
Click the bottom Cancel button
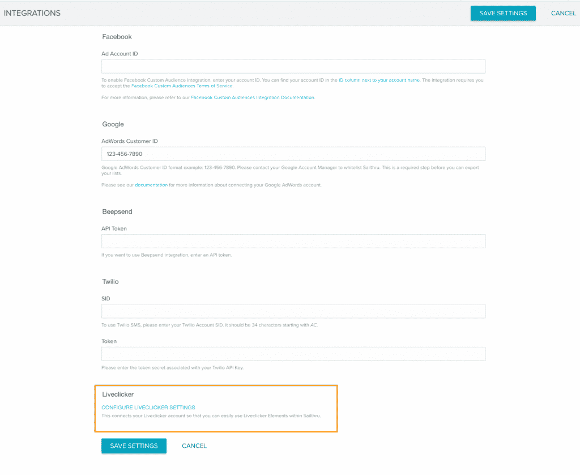[x=194, y=446]
